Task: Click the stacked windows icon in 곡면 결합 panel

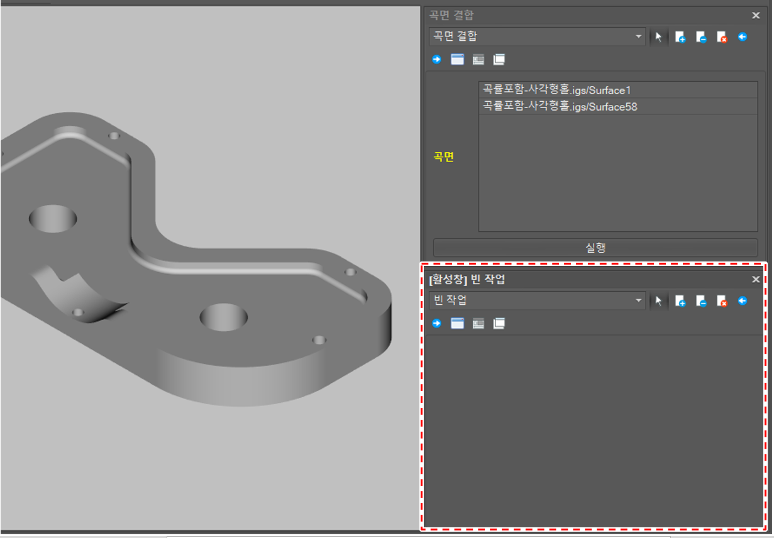Action: (x=499, y=60)
